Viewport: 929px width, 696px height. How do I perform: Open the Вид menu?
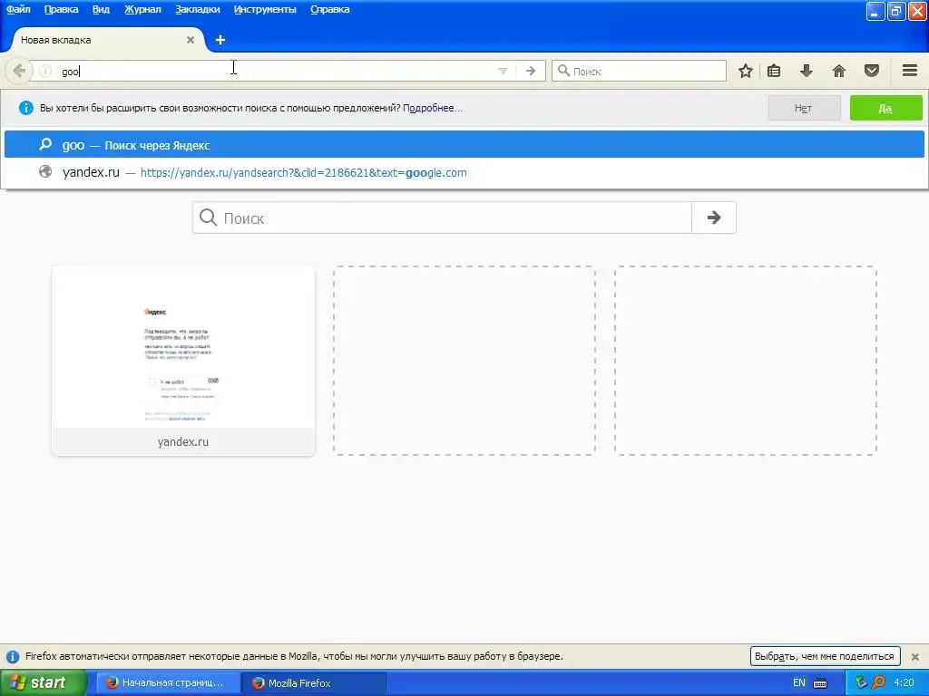[101, 9]
